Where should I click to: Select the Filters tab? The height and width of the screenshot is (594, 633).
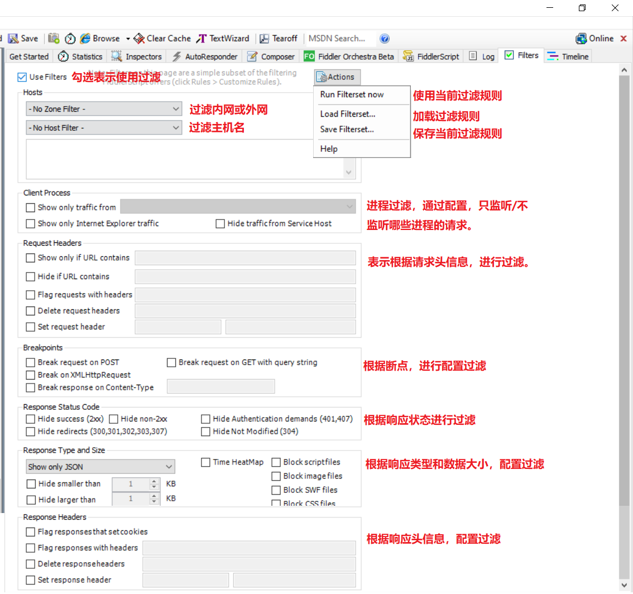coord(521,55)
